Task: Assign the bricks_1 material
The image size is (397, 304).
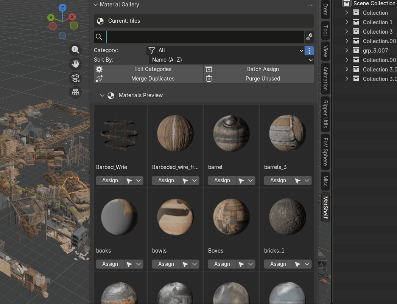Action: pos(278,264)
